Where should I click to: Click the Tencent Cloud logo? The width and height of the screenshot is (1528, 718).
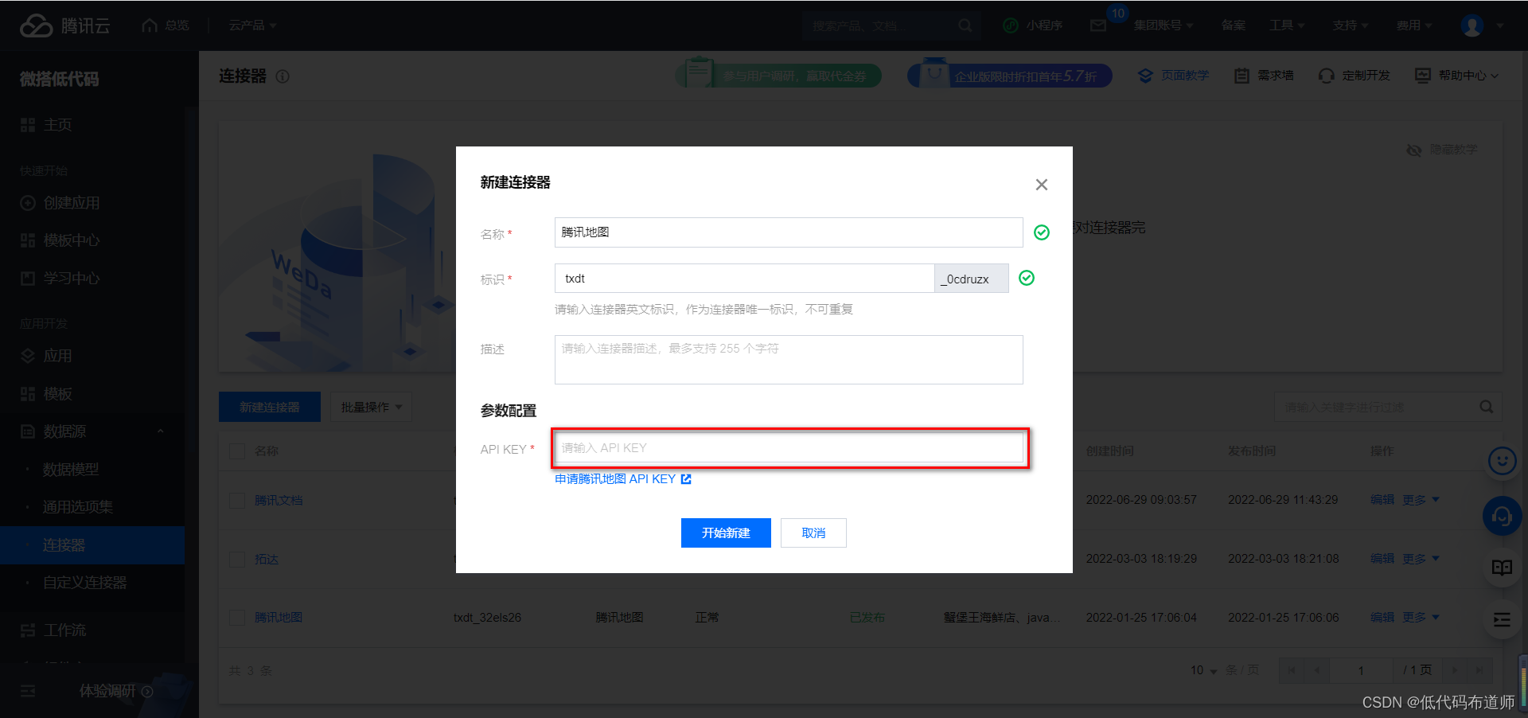pos(64,25)
